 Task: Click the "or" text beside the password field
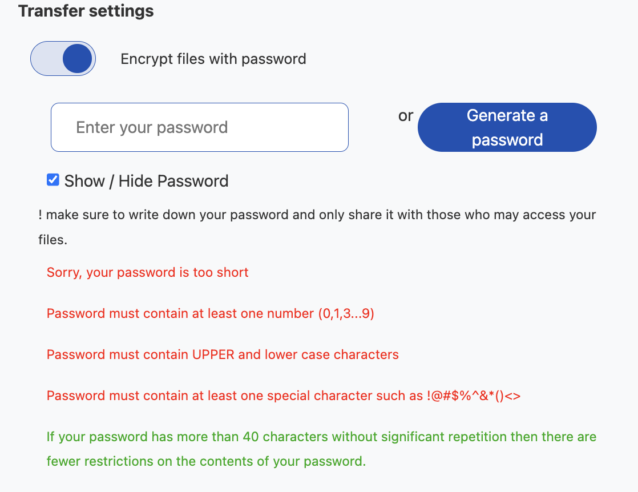[x=406, y=116]
